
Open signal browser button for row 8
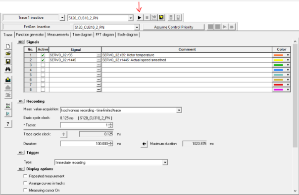coord(99,90)
